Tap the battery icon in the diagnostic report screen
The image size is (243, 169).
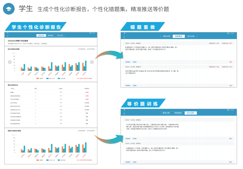91,33
